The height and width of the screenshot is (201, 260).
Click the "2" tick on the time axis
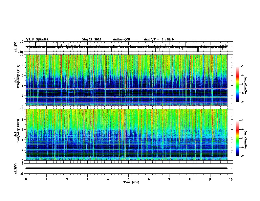pos(67,179)
